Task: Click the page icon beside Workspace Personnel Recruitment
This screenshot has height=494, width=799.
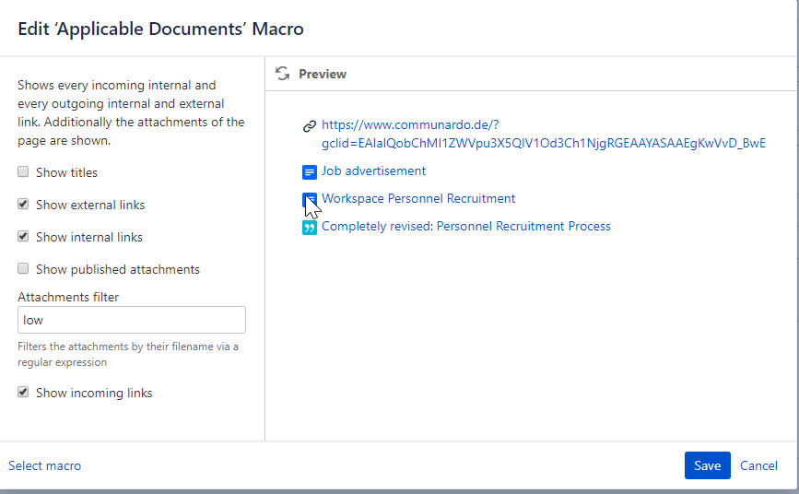Action: (310, 199)
